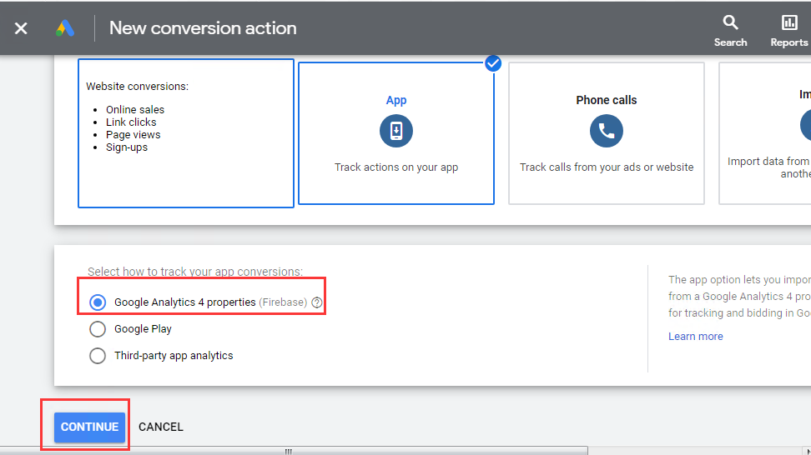Click the 'New conversion action' title text
Screen dimensions: 811x455
click(x=203, y=27)
